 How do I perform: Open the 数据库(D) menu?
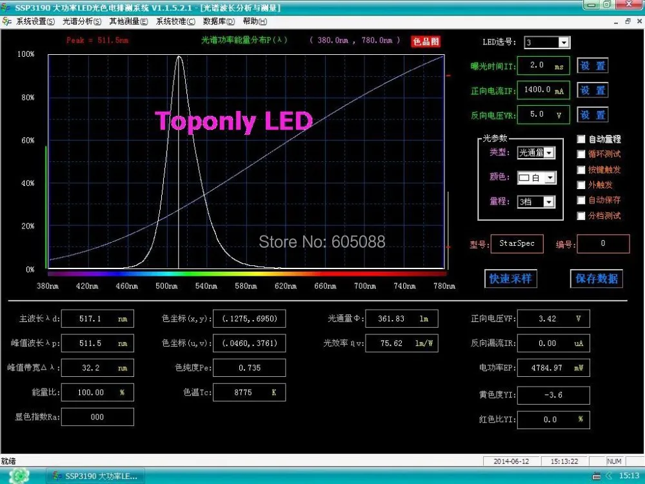coord(219,21)
